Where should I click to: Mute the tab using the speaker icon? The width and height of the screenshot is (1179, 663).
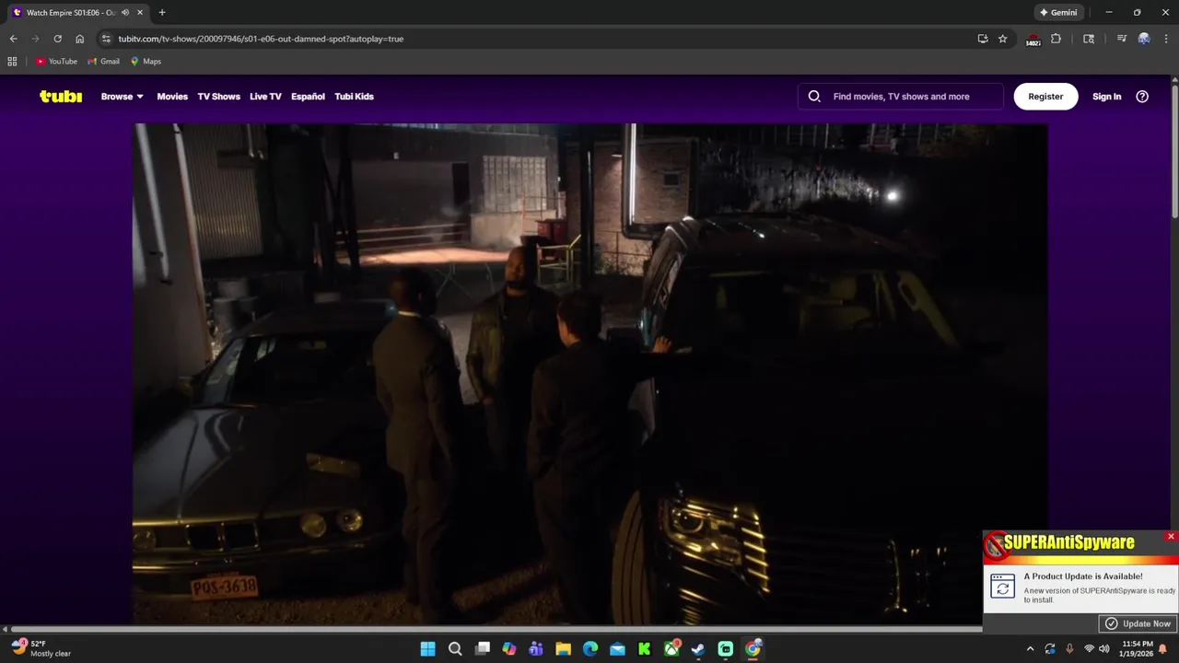[x=125, y=12]
